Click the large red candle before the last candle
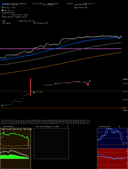Screen dimensions: 128x169 click(x=88, y=84)
